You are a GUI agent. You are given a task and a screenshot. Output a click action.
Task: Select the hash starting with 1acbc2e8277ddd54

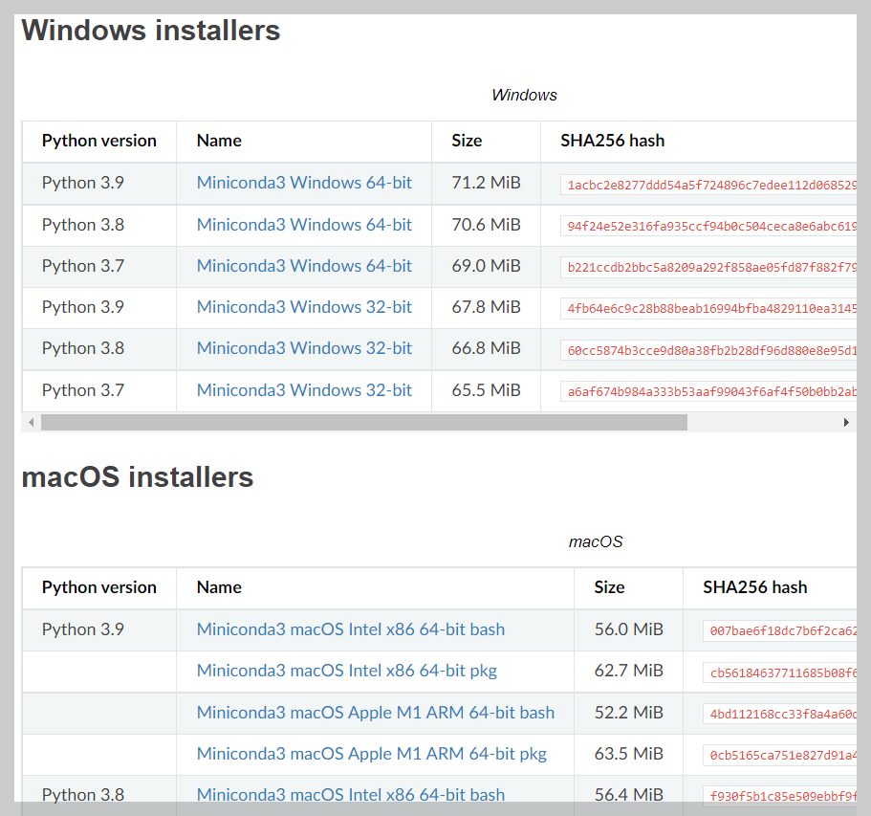point(708,185)
